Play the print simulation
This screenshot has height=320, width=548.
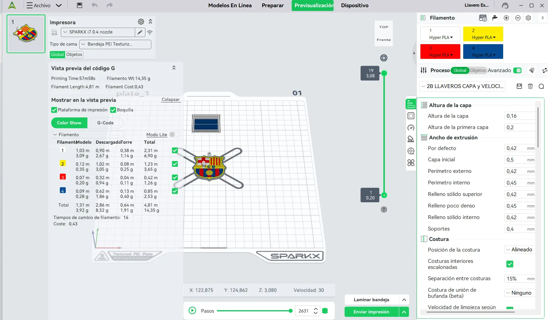click(x=192, y=310)
